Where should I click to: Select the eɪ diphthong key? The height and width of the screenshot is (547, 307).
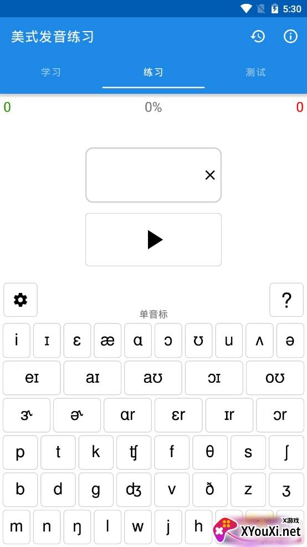pyautogui.click(x=32, y=378)
